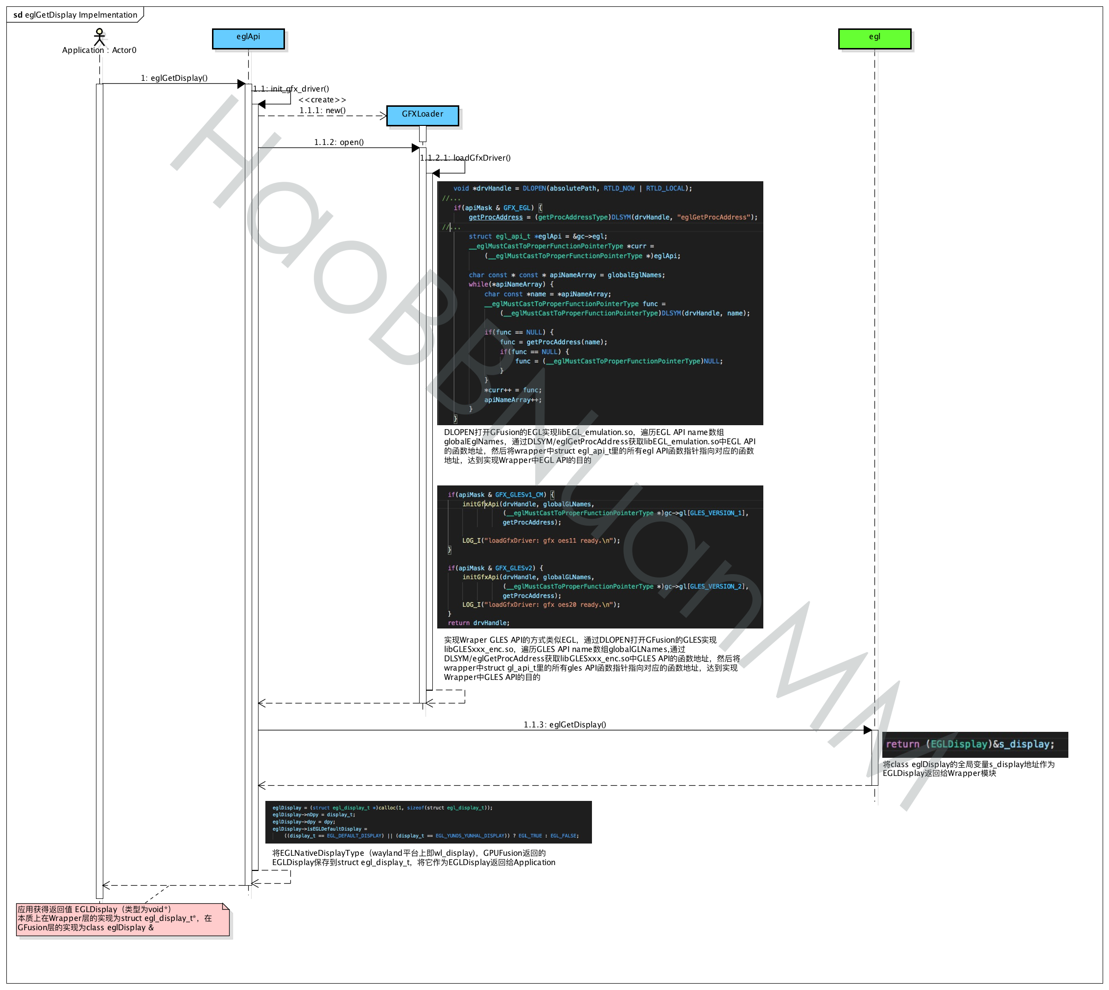This screenshot has height=990, width=1109.
Task: Click the pink EGLDisplay note box
Action: point(122,919)
